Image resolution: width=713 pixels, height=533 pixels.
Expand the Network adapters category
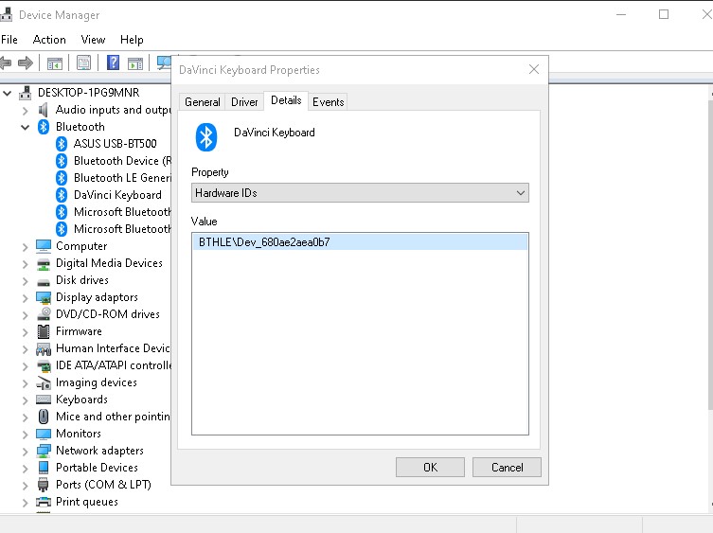26,452
